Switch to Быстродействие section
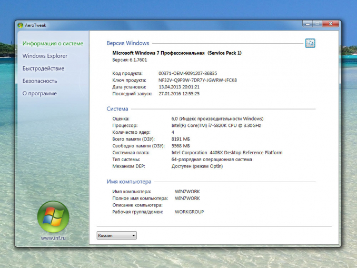The image size is (357, 268). point(43,68)
